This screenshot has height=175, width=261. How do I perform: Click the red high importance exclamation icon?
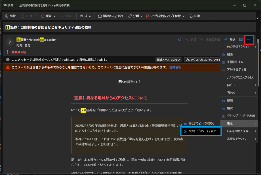[x=7, y=52]
